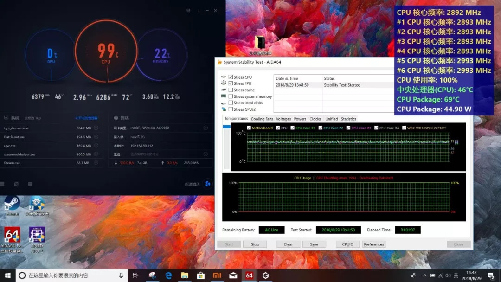501x282 pixels.
Task: Enable the Stress cache checkbox
Action: (231, 90)
